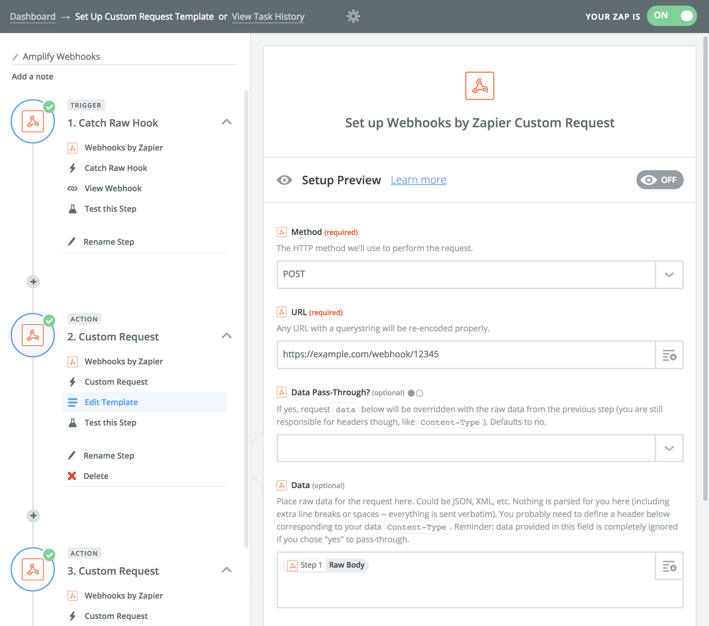Select View Webhook in step 1
This screenshot has height=626, width=709.
[113, 189]
